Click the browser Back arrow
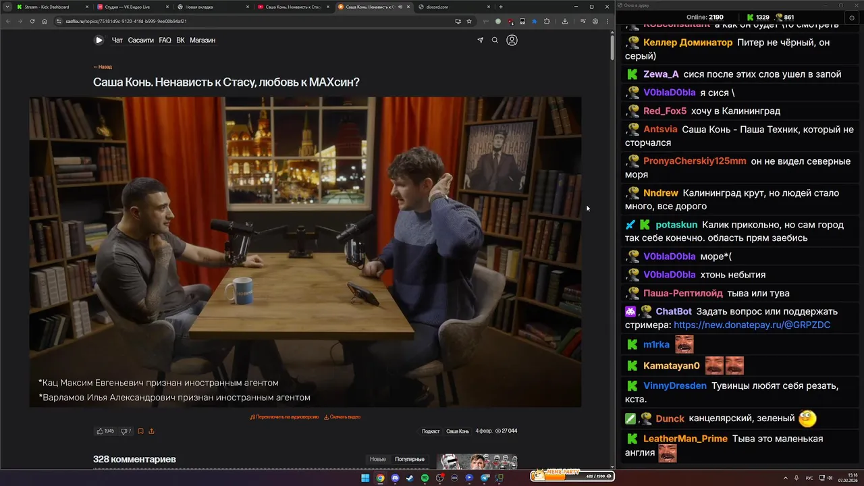 (9, 21)
